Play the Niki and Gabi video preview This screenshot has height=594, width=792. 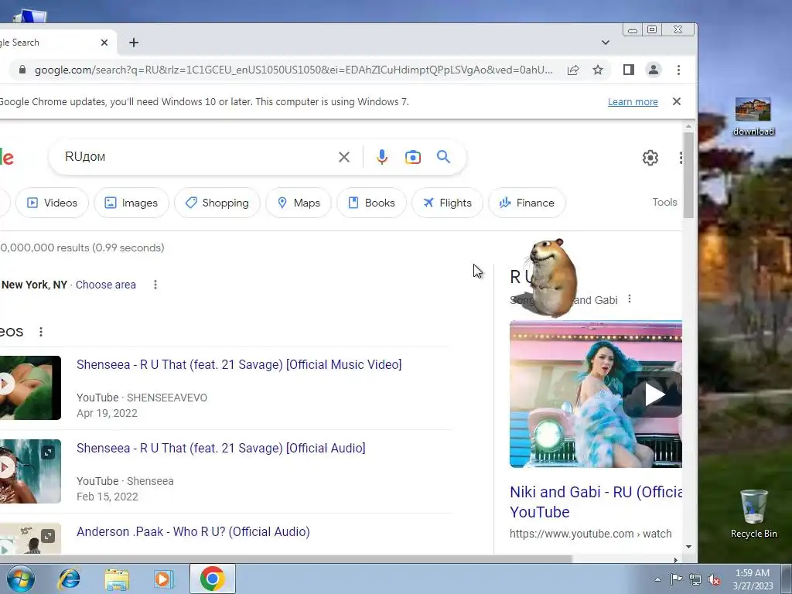[x=654, y=394]
